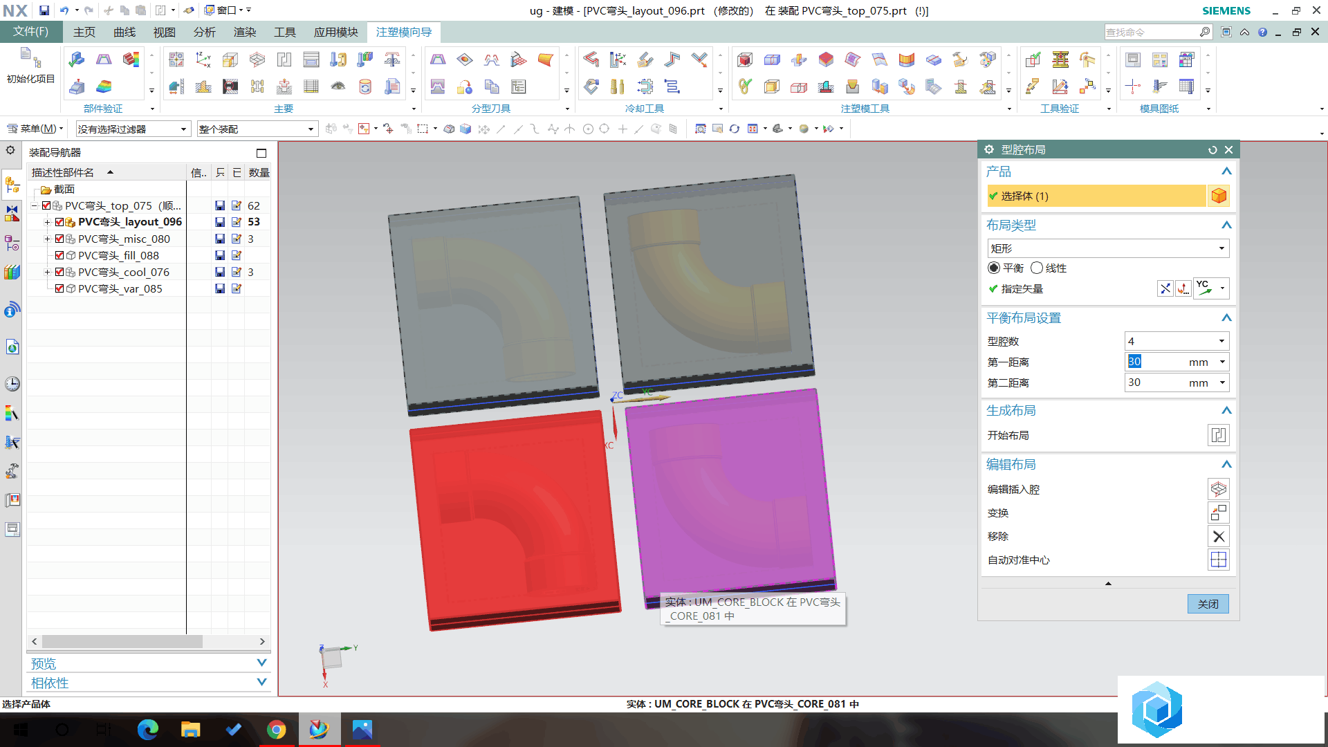Click the 关闭 button in 型腔布局 dialog

pos(1208,604)
